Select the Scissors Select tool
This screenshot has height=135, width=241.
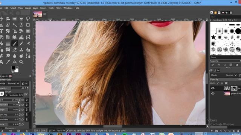click(x=2, y=25)
